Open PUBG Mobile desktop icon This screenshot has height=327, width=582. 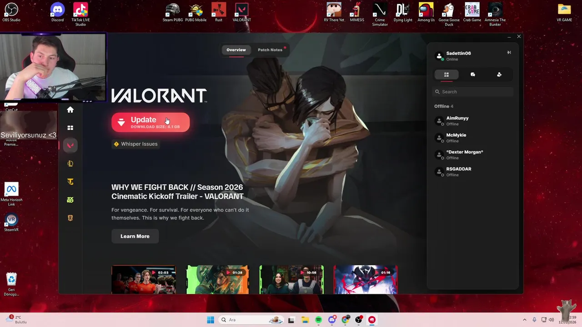pos(196,12)
